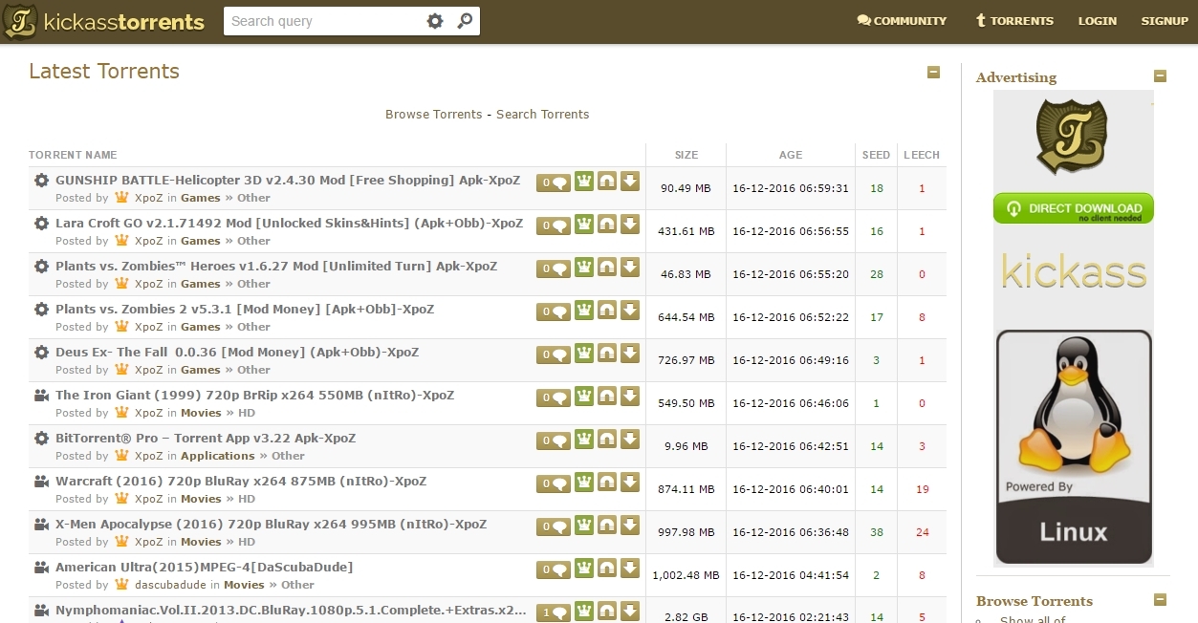
Task: Open Lara Croft GO v2.1.71492 torrent page
Action: pyautogui.click(x=290, y=224)
